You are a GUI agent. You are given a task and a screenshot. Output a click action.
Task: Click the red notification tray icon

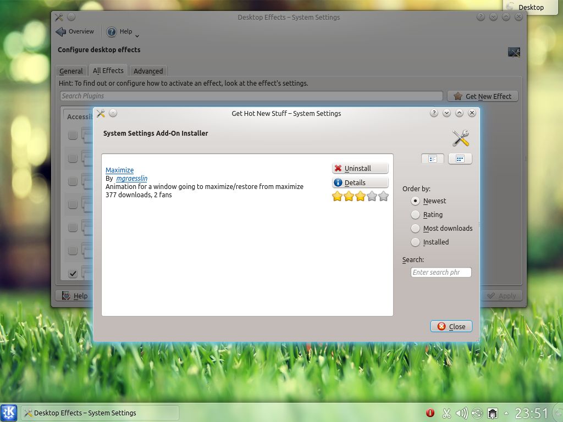click(x=430, y=413)
